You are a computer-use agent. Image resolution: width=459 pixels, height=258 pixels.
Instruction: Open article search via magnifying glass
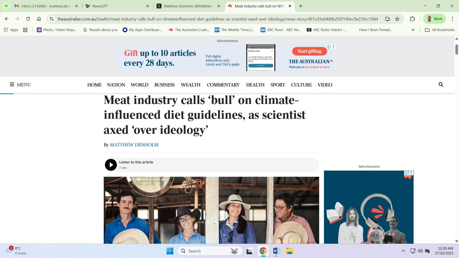(441, 84)
